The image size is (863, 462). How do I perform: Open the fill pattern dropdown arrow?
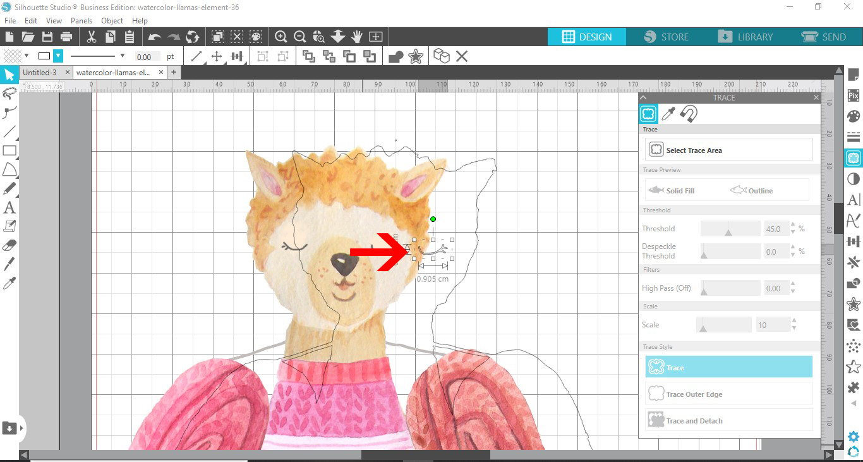(27, 56)
